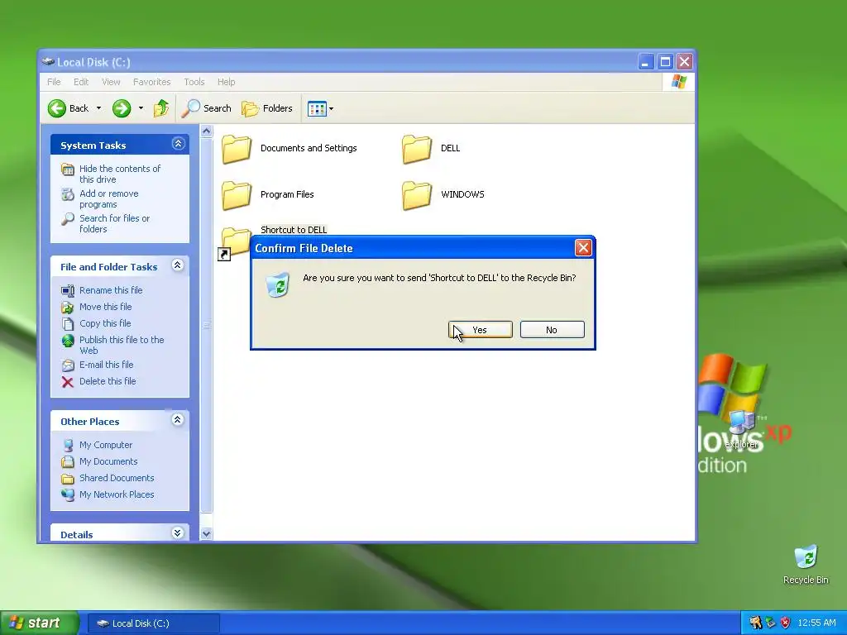Select the Program Files folder icon
Viewport: 847px width, 635px height.
tap(236, 195)
